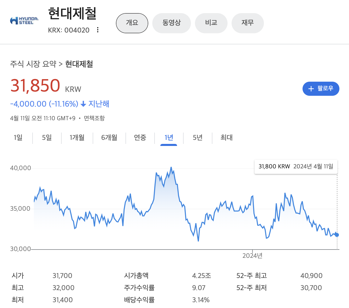Switch chart range to 5일
The image size is (349, 308).
pyautogui.click(x=47, y=138)
